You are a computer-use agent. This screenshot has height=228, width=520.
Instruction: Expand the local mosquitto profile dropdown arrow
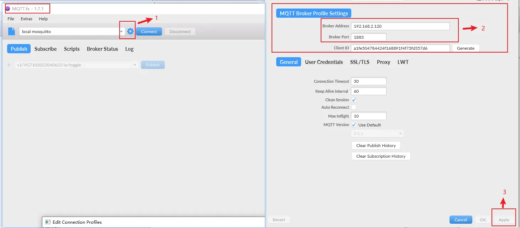click(x=121, y=32)
